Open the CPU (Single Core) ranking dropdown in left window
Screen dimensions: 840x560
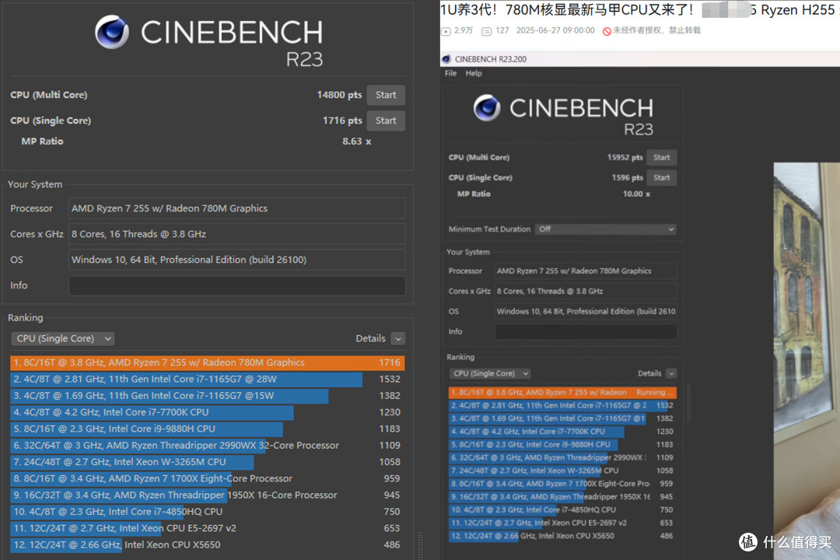coord(63,338)
